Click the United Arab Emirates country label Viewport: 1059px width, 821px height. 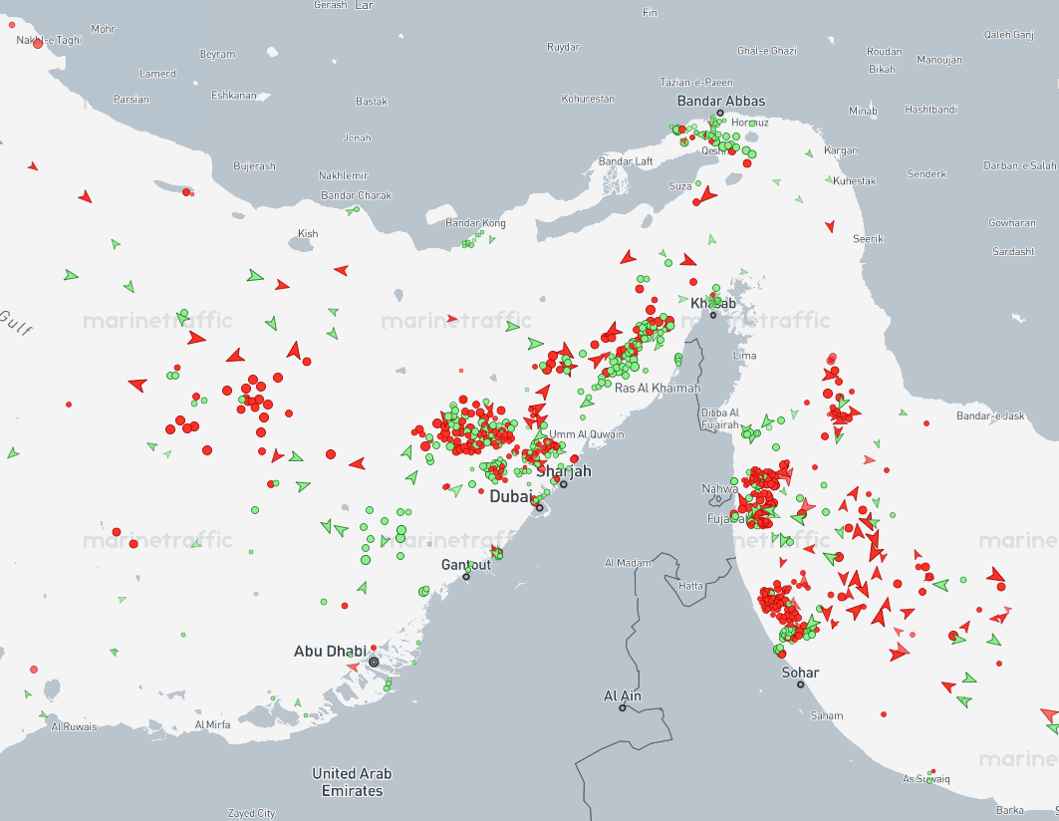[x=352, y=782]
